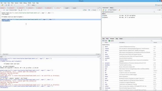Check the arm package checkbox
Viewport: 162px width, 91px height.
103,53
